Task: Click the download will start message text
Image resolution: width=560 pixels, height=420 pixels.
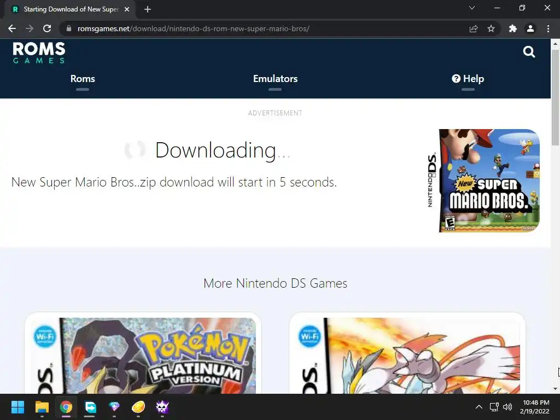Action: coord(174,182)
